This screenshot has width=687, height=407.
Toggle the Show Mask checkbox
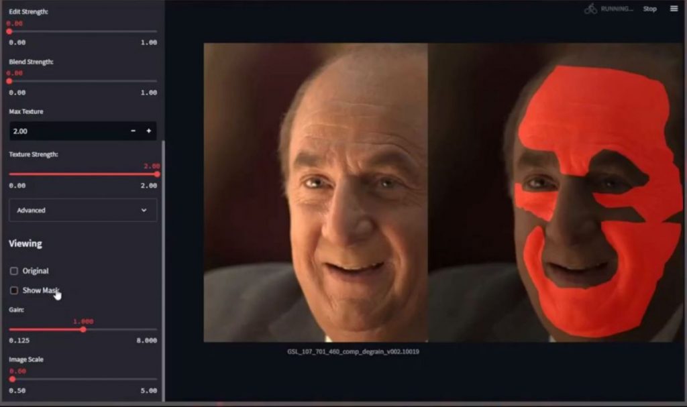click(x=14, y=290)
